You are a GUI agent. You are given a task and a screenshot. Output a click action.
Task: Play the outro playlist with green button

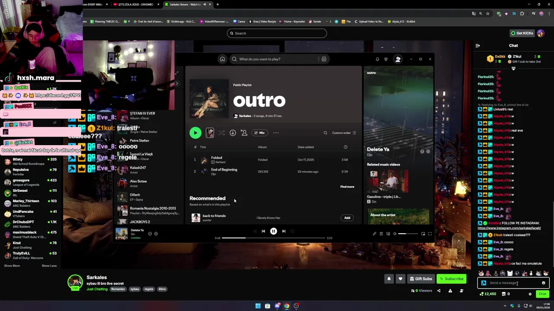(x=195, y=133)
